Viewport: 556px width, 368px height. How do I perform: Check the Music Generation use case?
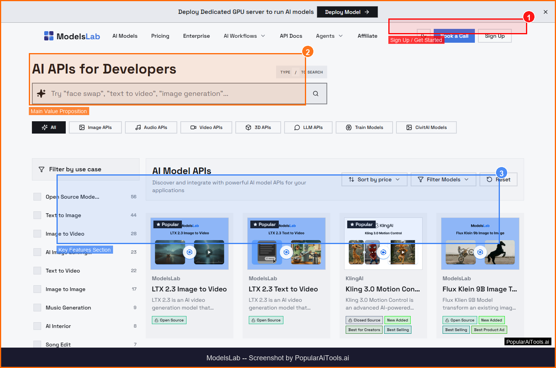(37, 308)
